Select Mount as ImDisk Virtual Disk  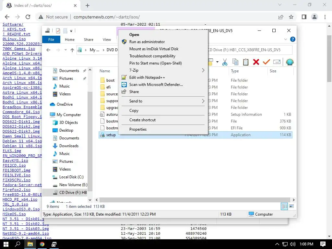click(163, 49)
